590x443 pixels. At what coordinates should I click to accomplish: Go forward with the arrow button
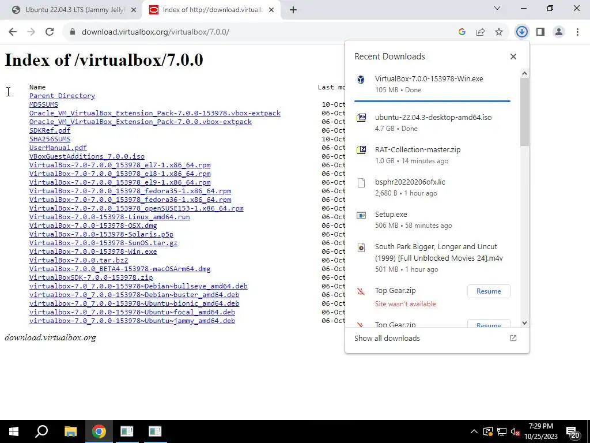coord(31,32)
